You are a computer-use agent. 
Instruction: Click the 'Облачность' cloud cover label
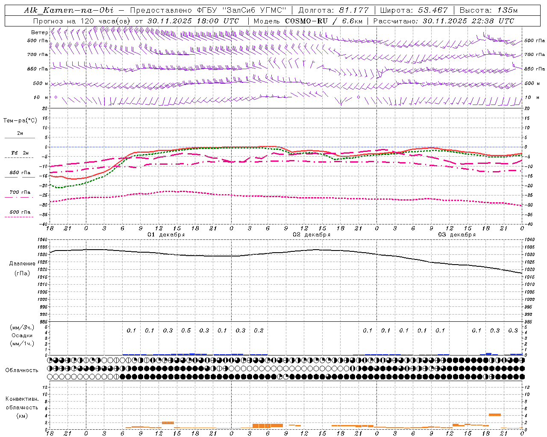[22, 370]
